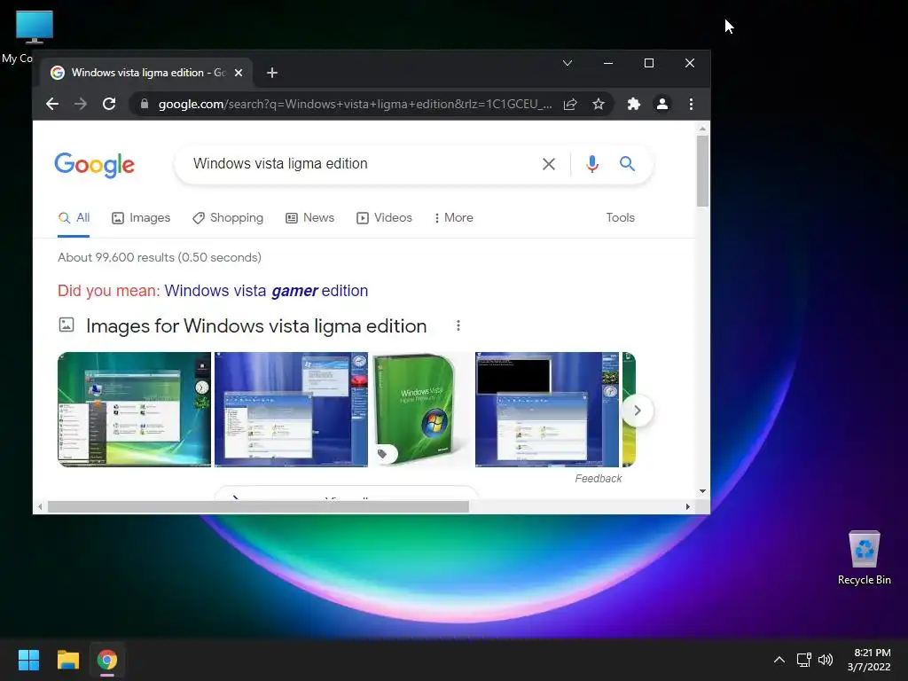Viewport: 908px width, 681px height.
Task: Open thumbnail with black command window
Action: [x=547, y=410]
